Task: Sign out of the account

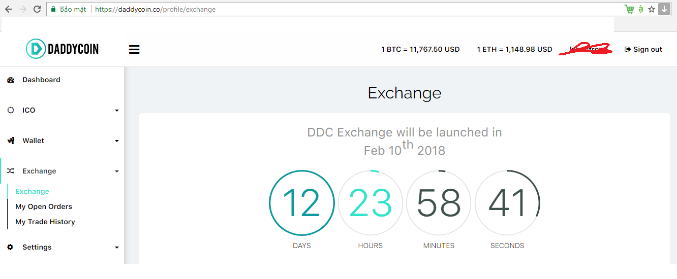Action: (x=643, y=49)
